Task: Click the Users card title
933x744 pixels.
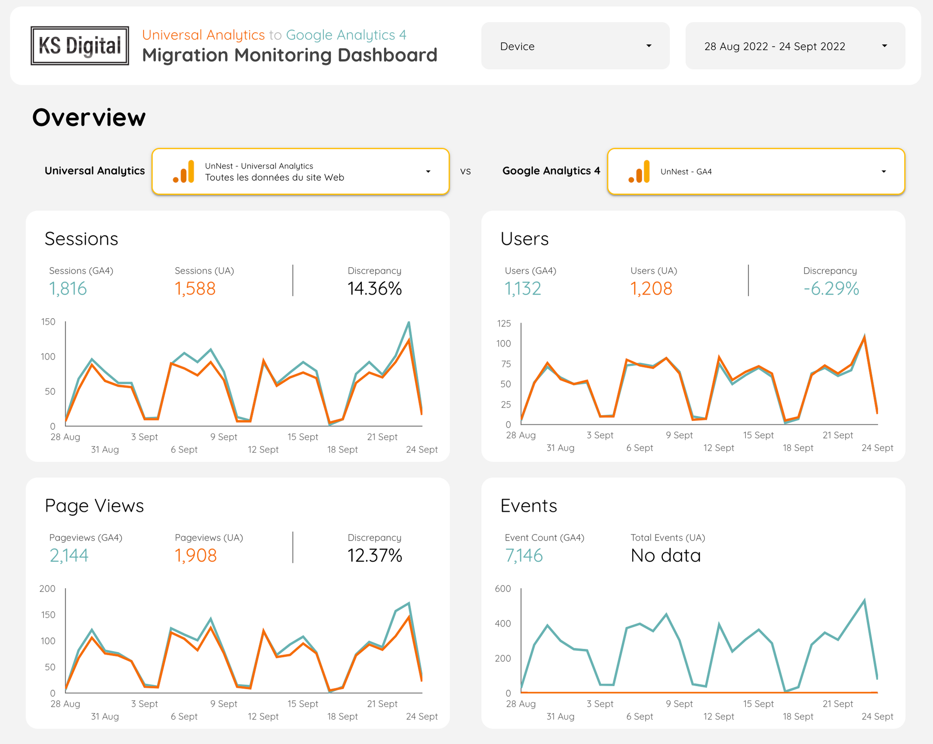Action: (x=524, y=239)
